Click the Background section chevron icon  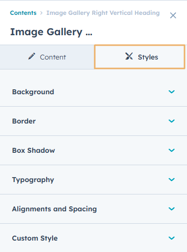[172, 92]
